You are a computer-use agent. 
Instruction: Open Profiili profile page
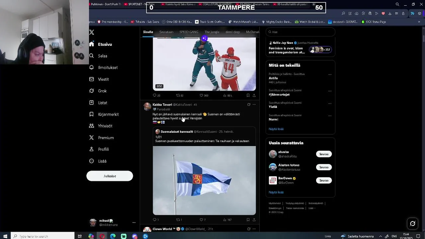[99, 149]
